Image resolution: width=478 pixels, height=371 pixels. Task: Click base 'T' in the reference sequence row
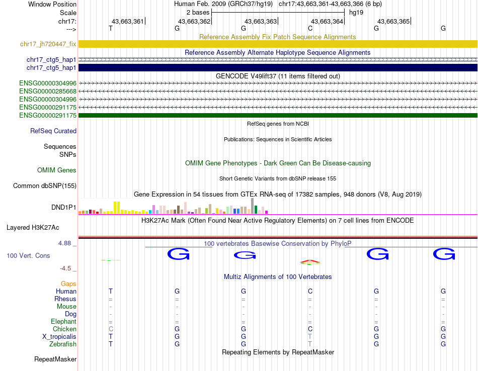111,28
